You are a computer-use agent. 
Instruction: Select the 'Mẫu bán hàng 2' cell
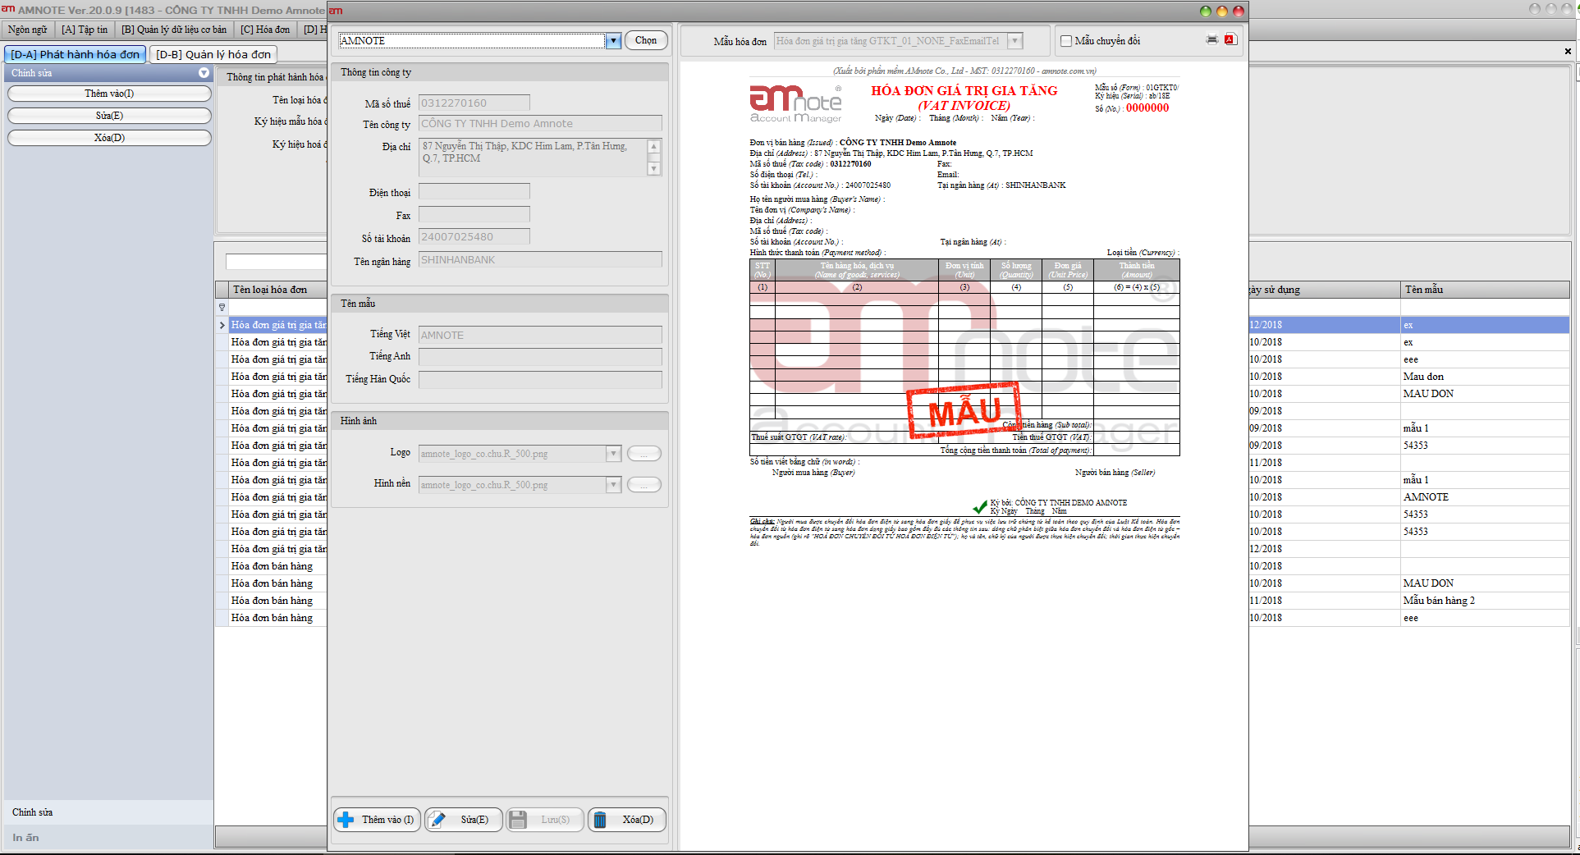pos(1485,601)
